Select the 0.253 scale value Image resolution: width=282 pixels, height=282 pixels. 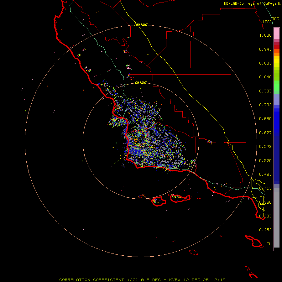click(x=265, y=230)
